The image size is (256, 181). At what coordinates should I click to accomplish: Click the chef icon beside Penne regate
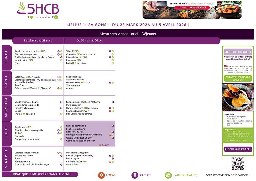pos(113,159)
